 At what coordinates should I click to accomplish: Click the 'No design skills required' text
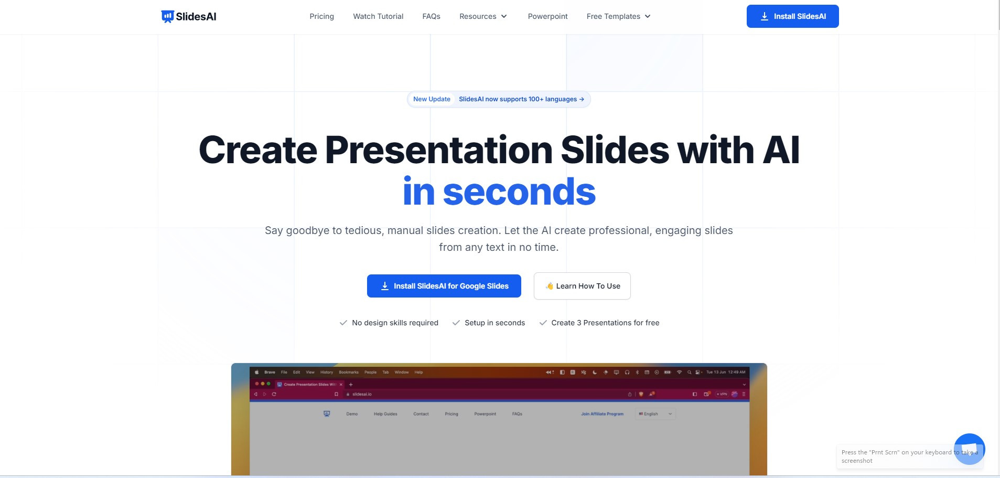[x=395, y=323]
